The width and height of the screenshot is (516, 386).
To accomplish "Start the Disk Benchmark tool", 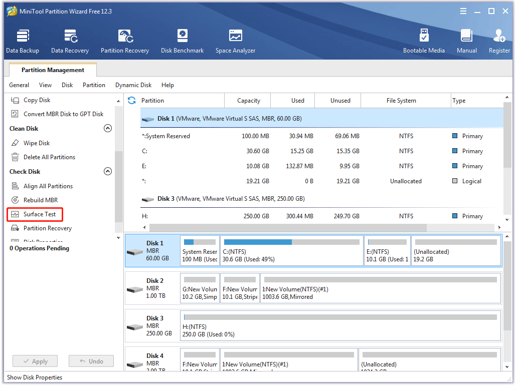I will pos(182,42).
